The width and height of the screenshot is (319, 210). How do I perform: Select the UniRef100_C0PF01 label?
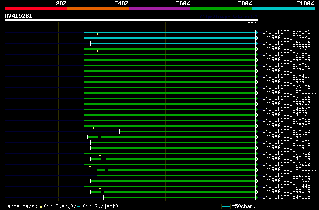coord(286,142)
